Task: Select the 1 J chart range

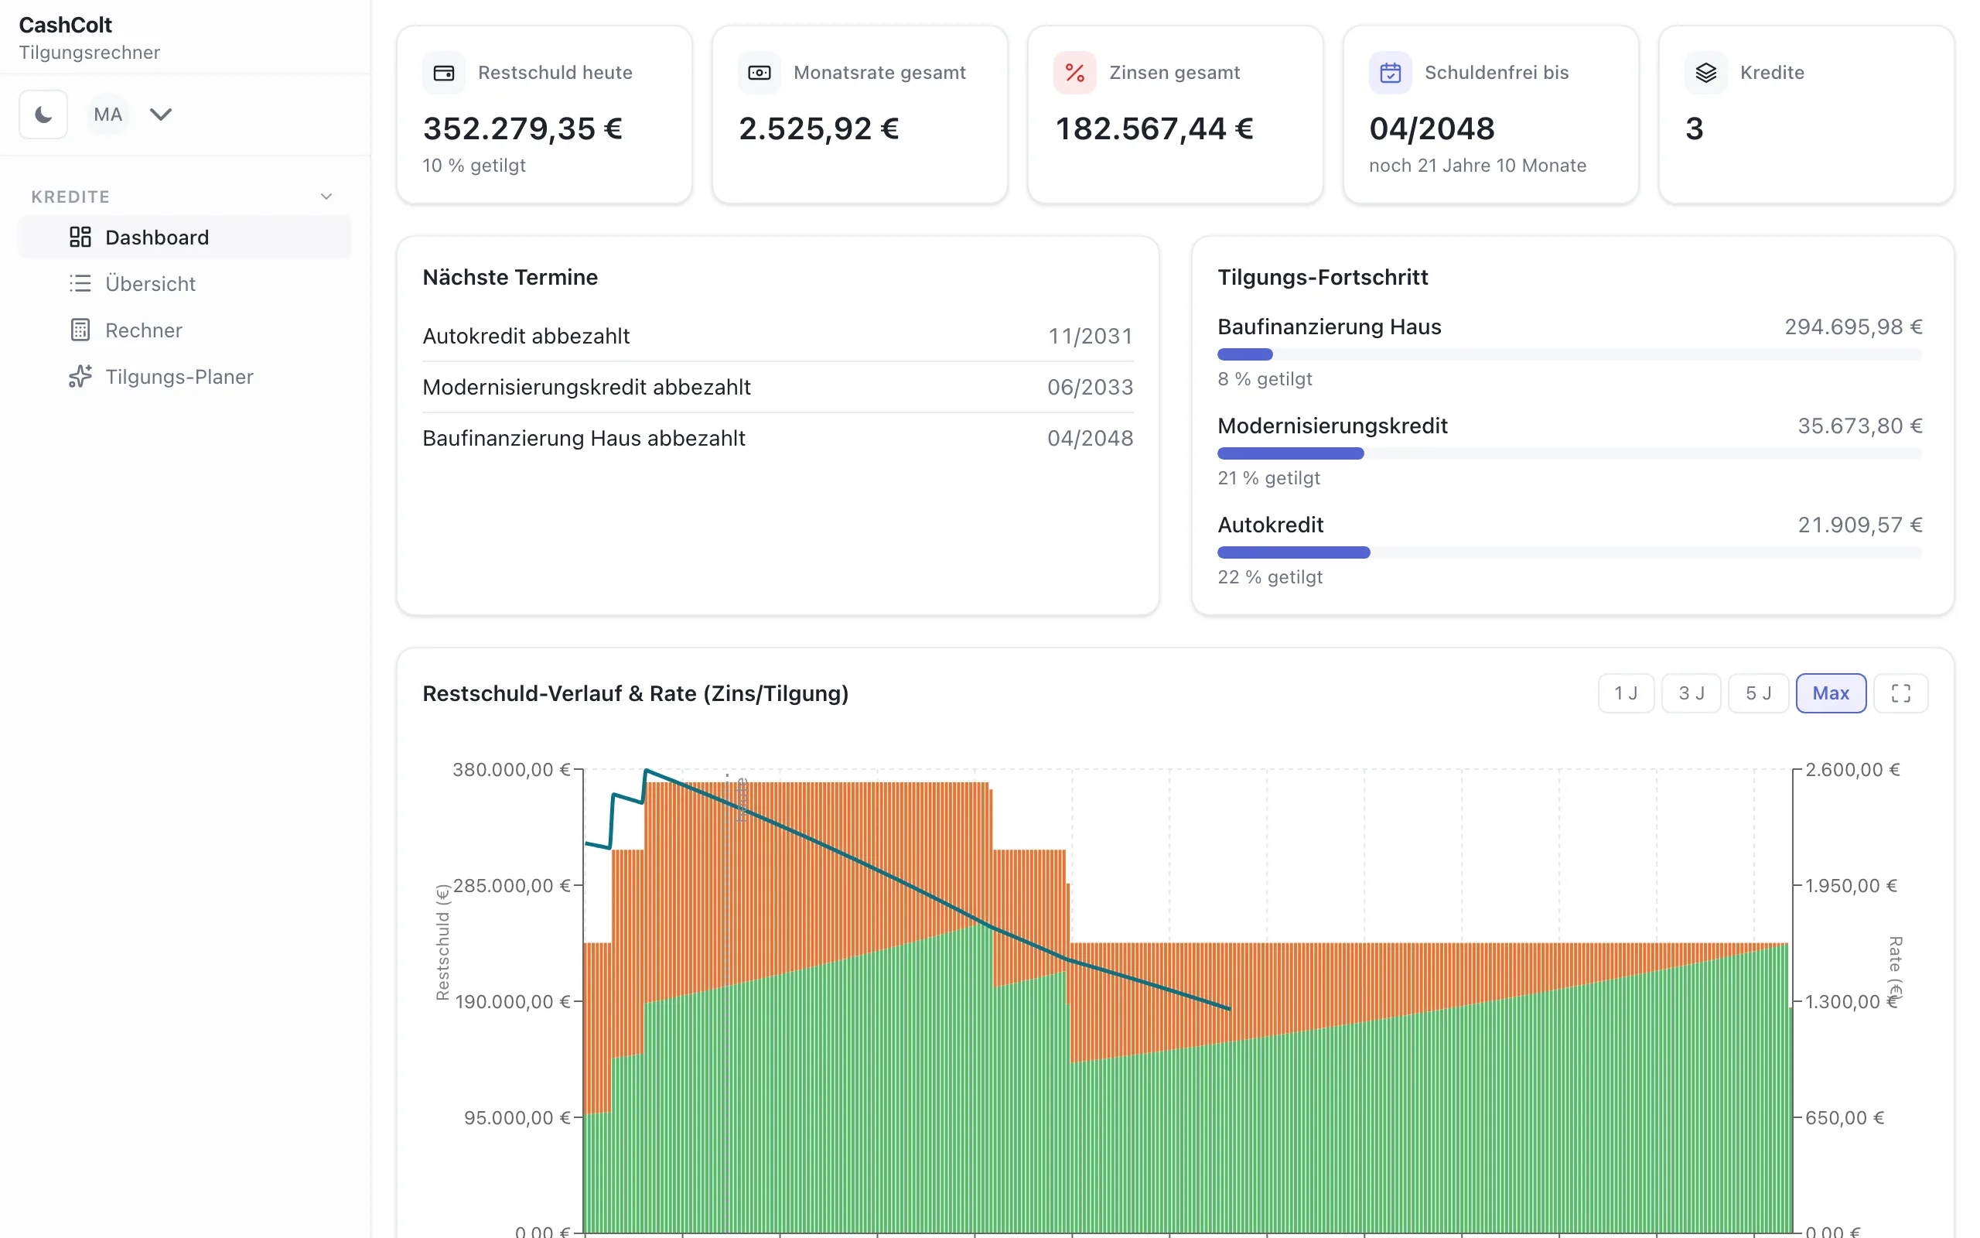Action: click(x=1626, y=693)
